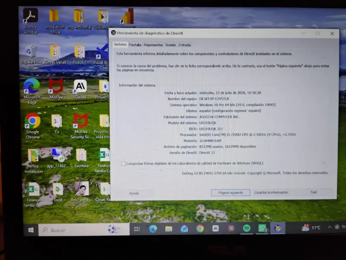The width and height of the screenshot is (346, 260).
Task: Select the Excel file desktop icon
Action: (58, 192)
